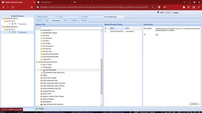Image resolution: width=202 pixels, height=113 pixels.
Task: Click the grey status dot for Clickjacking
Action: (x=41, y=67)
